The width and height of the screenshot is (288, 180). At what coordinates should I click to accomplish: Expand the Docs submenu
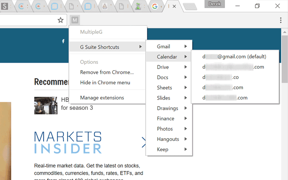169,77
